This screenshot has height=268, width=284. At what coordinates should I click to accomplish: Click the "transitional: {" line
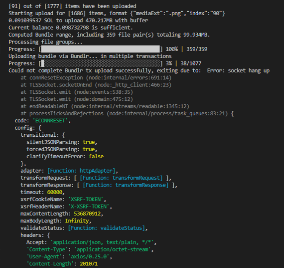43,135
